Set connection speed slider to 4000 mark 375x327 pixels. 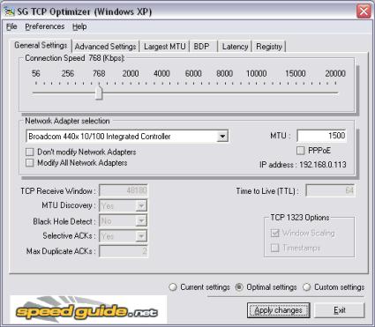(162, 93)
